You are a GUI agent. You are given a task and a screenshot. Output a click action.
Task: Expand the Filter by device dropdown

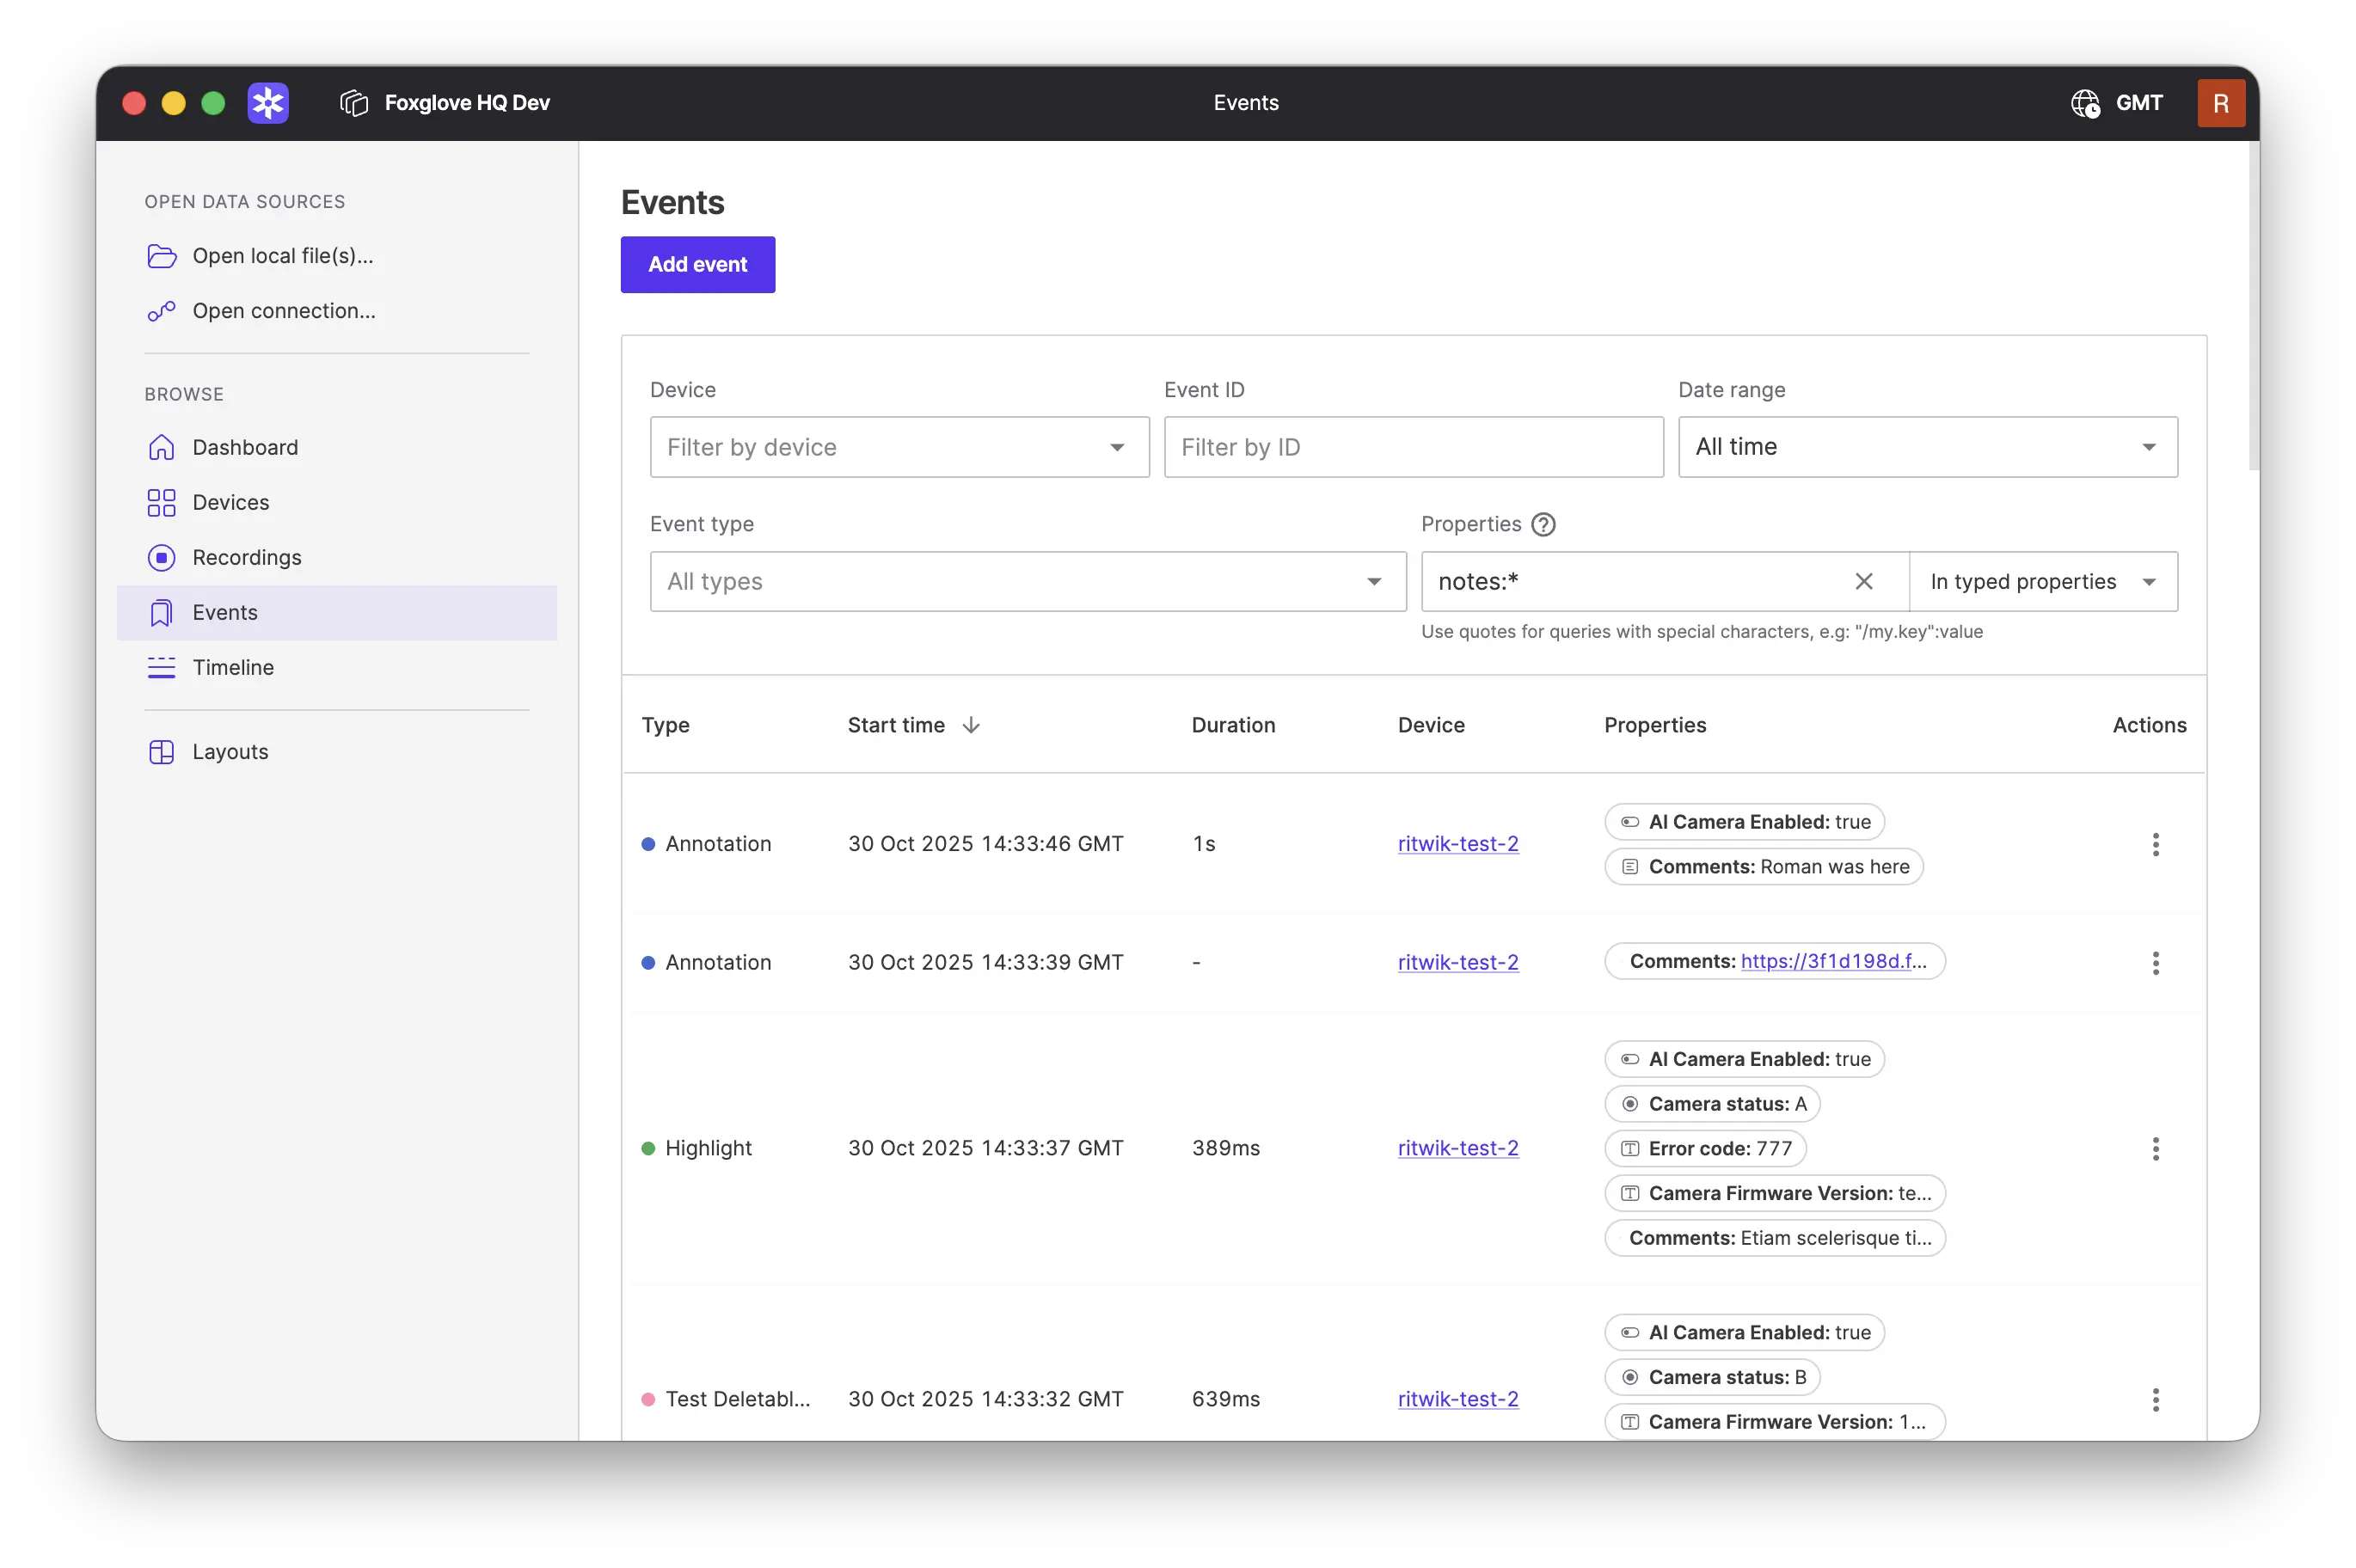[1116, 447]
